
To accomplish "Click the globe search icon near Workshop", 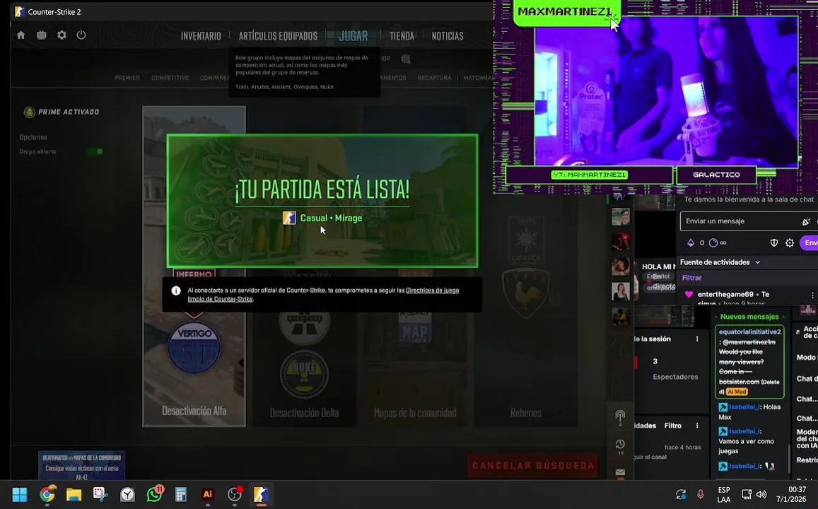I will click(x=406, y=59).
